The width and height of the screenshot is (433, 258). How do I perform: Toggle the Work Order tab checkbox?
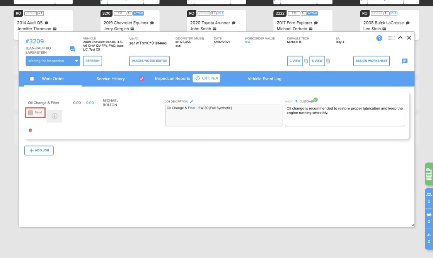32,79
